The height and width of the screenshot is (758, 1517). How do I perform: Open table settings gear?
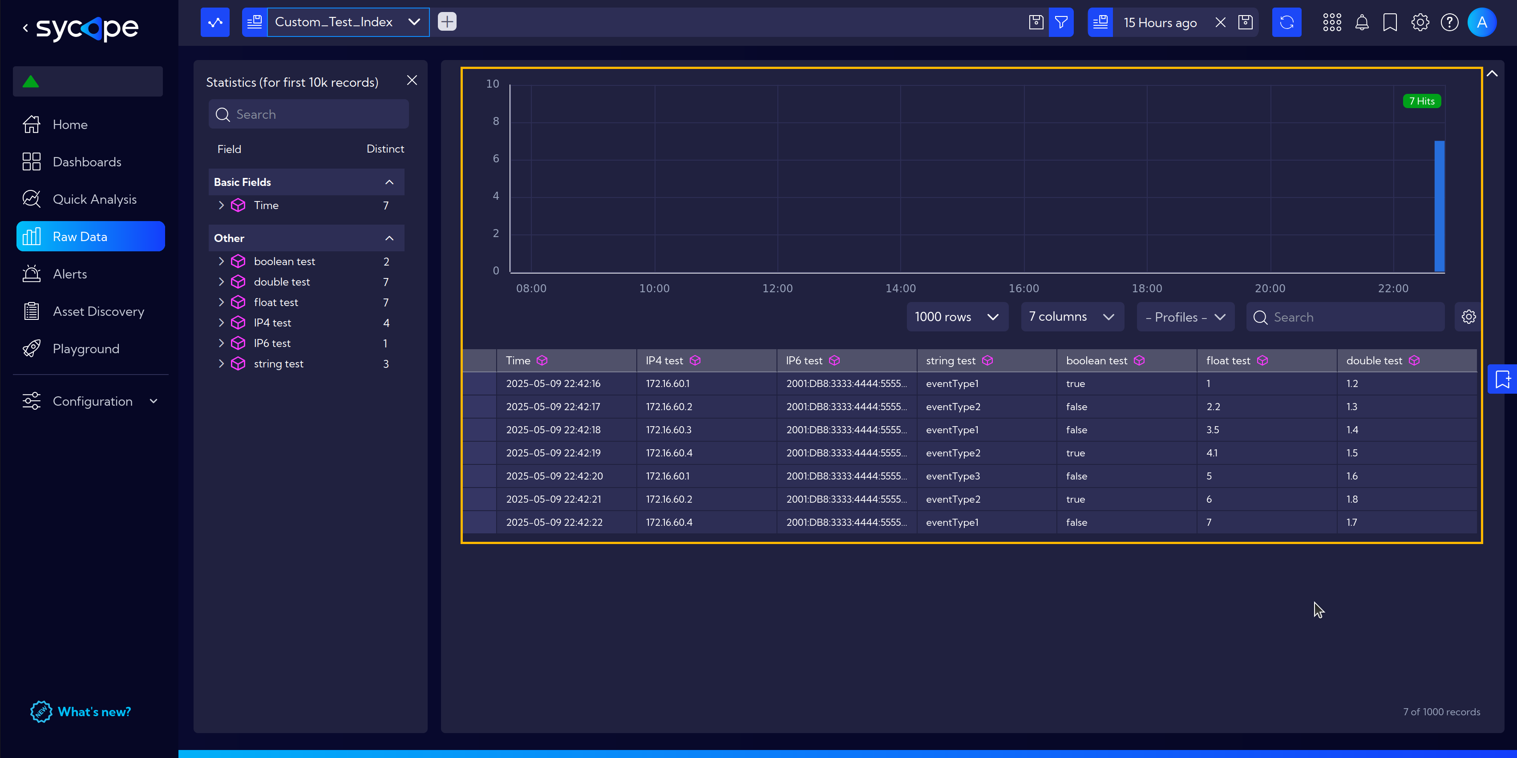coord(1468,317)
